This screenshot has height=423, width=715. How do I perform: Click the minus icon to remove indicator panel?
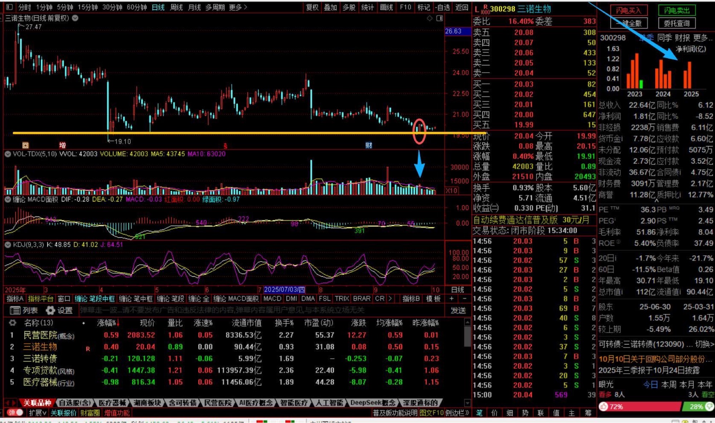click(464, 299)
